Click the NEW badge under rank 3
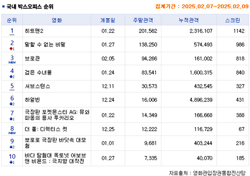Screen dimensions: 250x176 pyautogui.click(x=12, y=62)
